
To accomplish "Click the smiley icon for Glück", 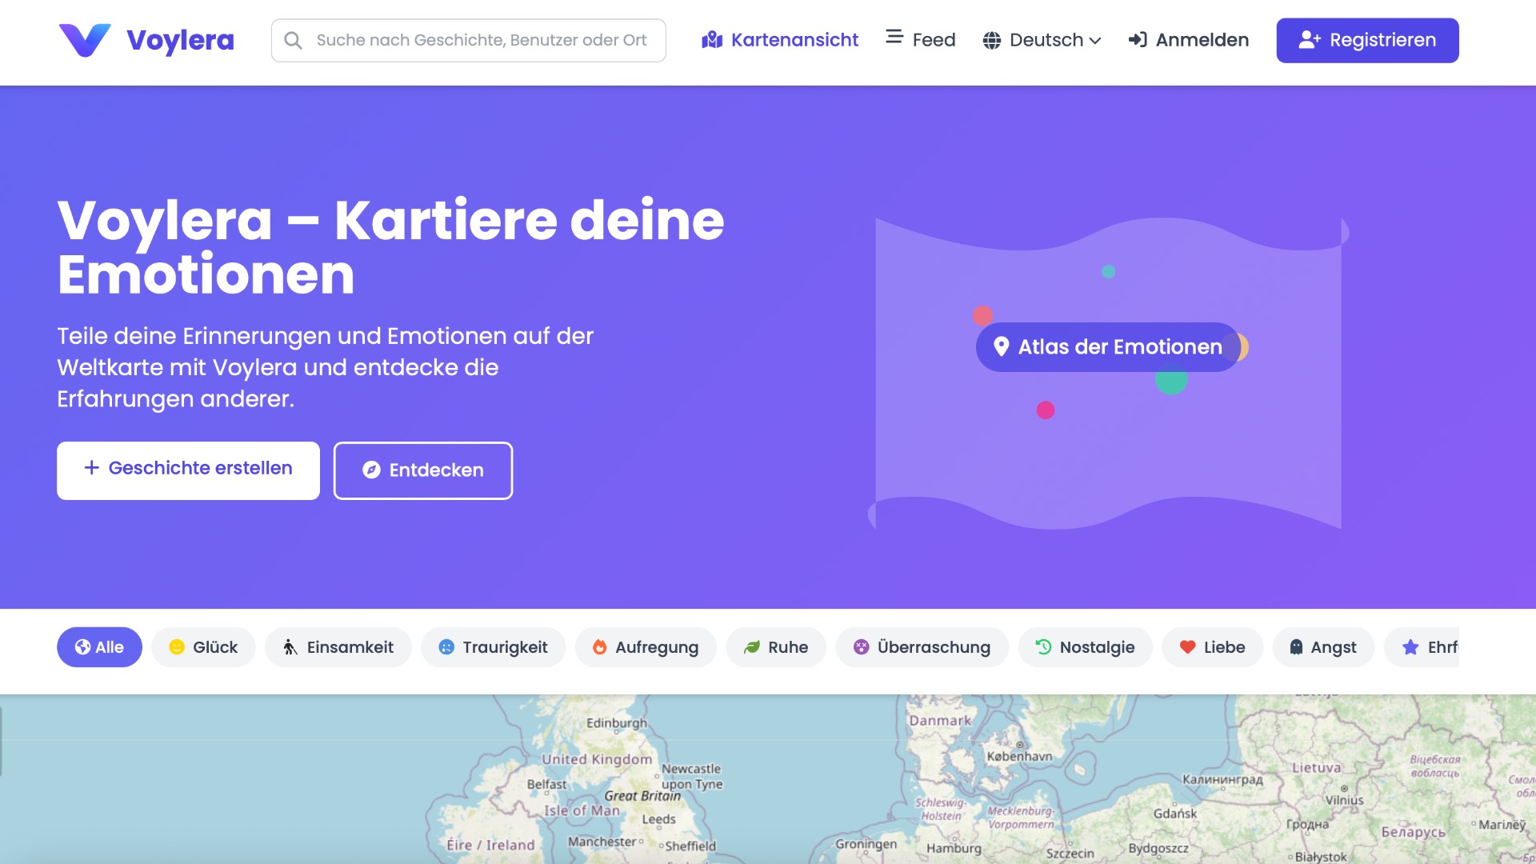I will click(177, 647).
